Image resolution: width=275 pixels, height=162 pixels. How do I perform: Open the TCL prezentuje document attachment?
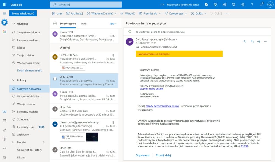tap(72, 137)
